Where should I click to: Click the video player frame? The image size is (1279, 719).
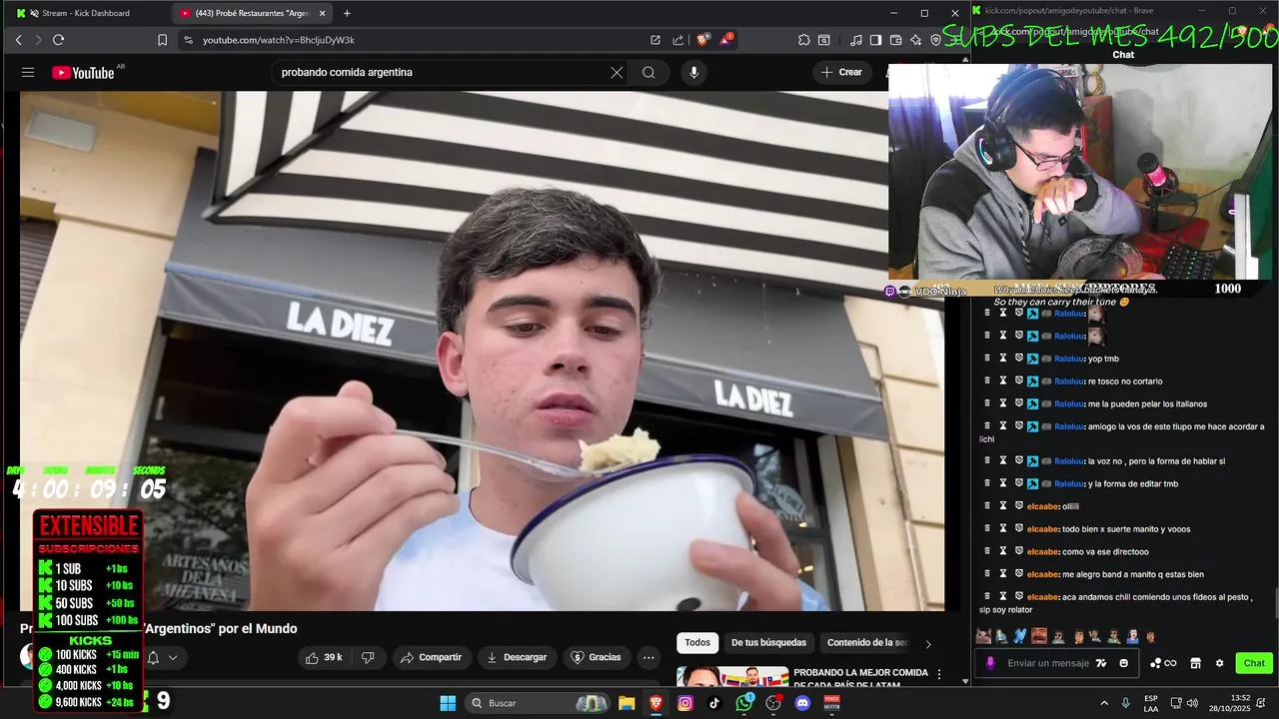point(482,351)
